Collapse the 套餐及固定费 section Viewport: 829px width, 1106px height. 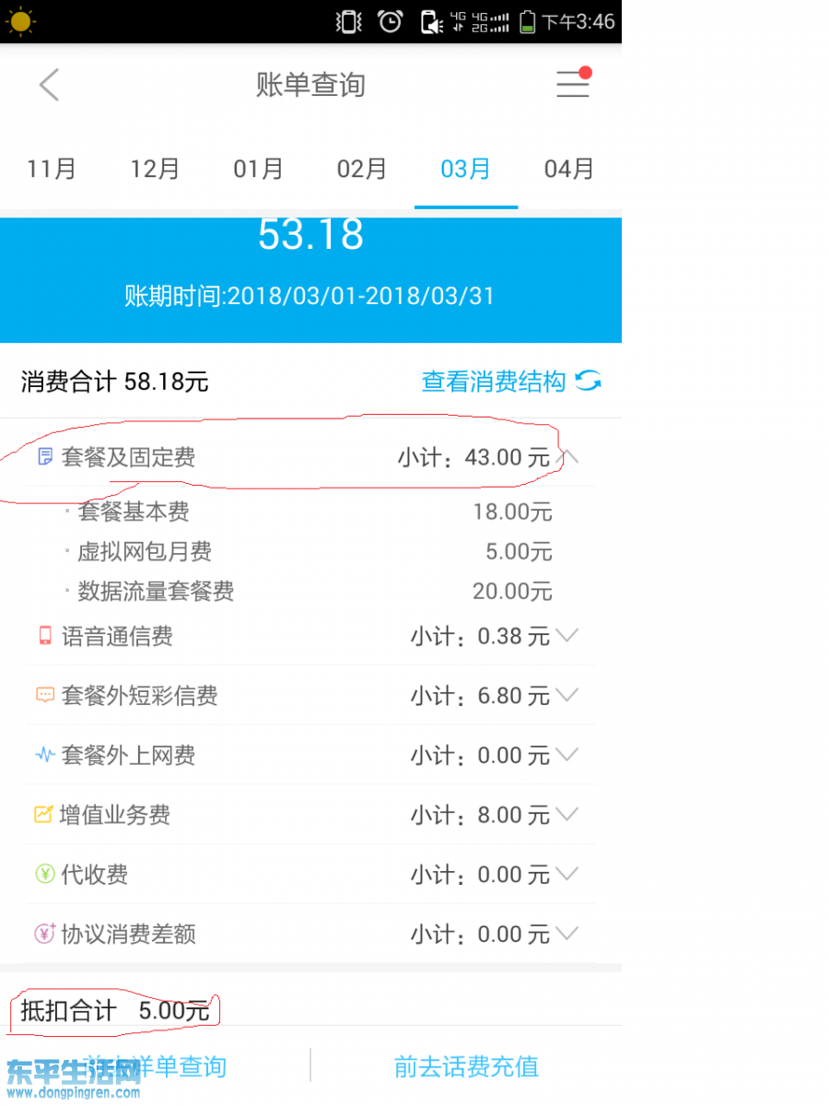570,454
